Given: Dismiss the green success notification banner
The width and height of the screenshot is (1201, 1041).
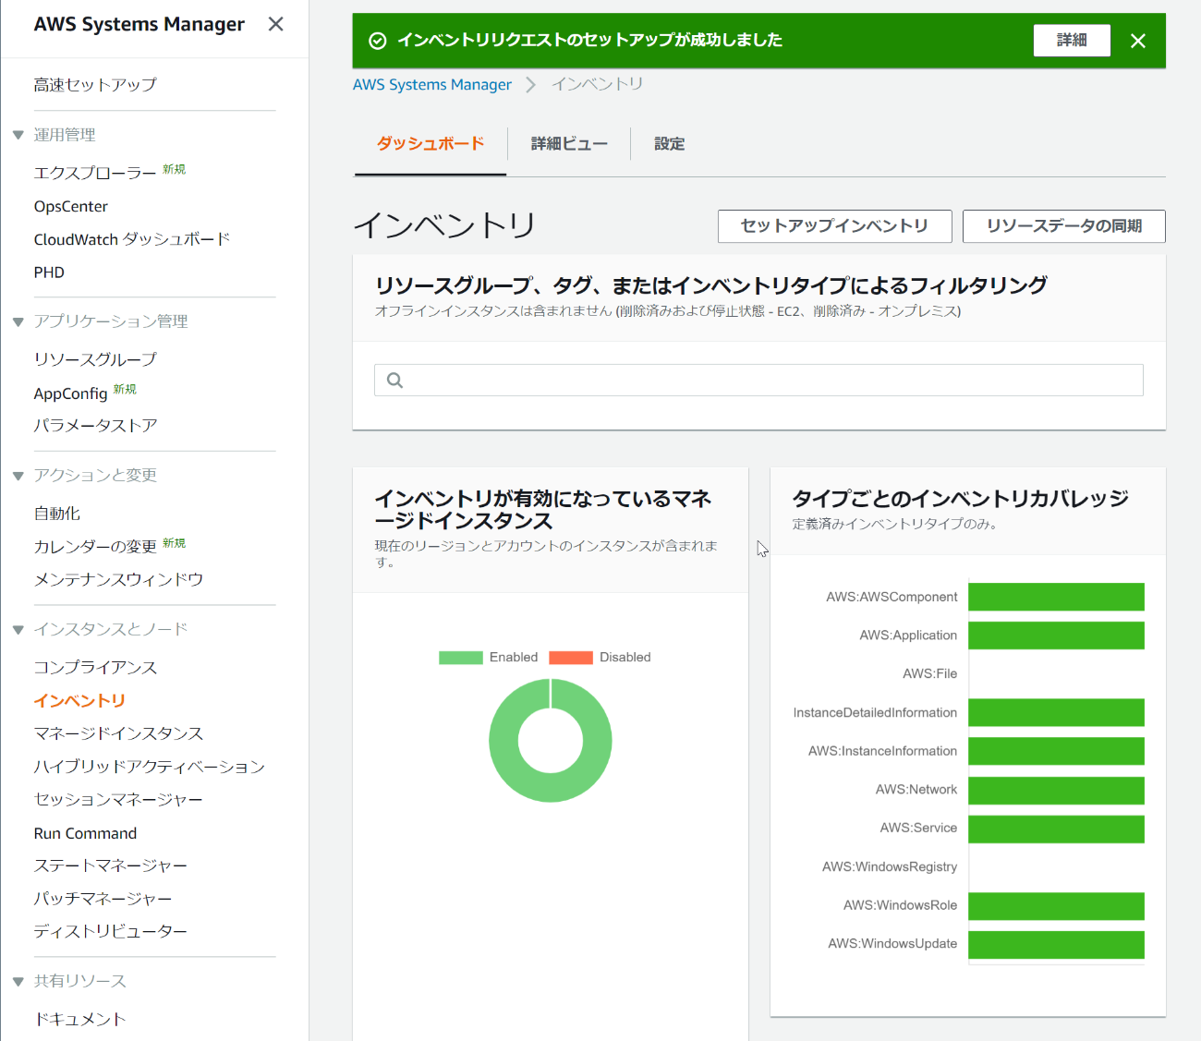Looking at the screenshot, I should [x=1138, y=41].
